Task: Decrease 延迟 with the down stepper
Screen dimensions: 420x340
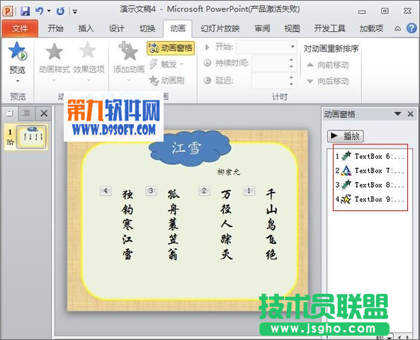Action: [x=291, y=84]
